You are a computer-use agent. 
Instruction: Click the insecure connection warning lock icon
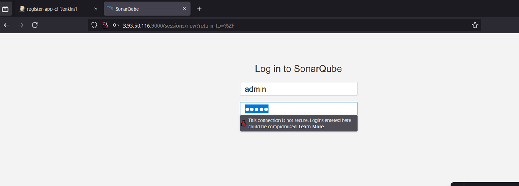tap(244, 123)
